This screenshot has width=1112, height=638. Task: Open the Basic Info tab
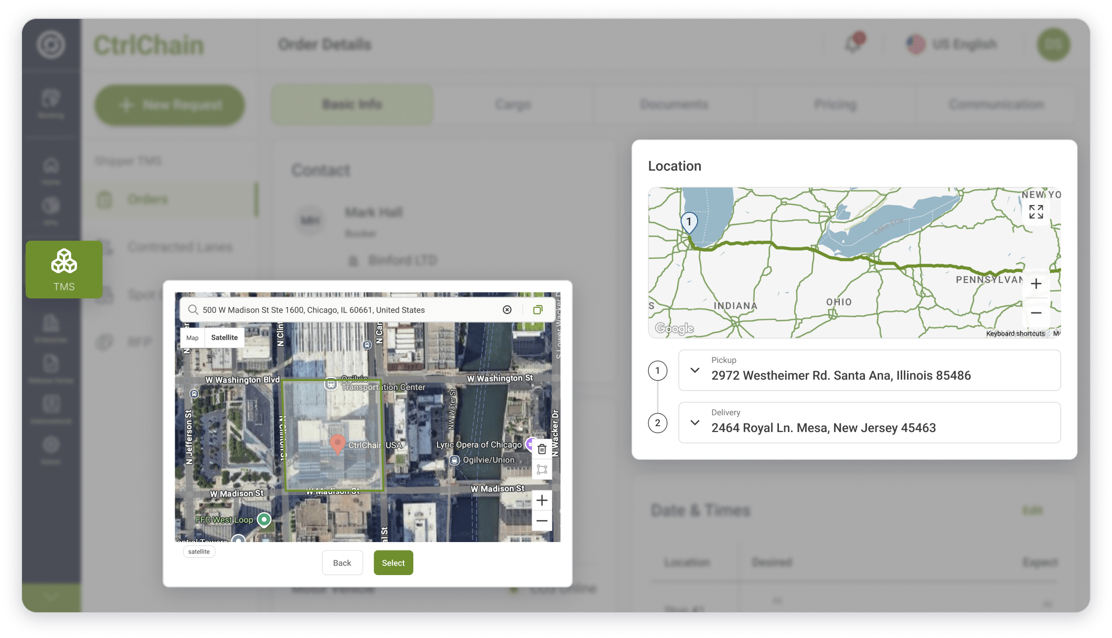(x=352, y=104)
